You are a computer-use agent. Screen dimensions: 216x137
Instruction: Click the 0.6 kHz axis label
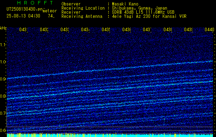3,130
